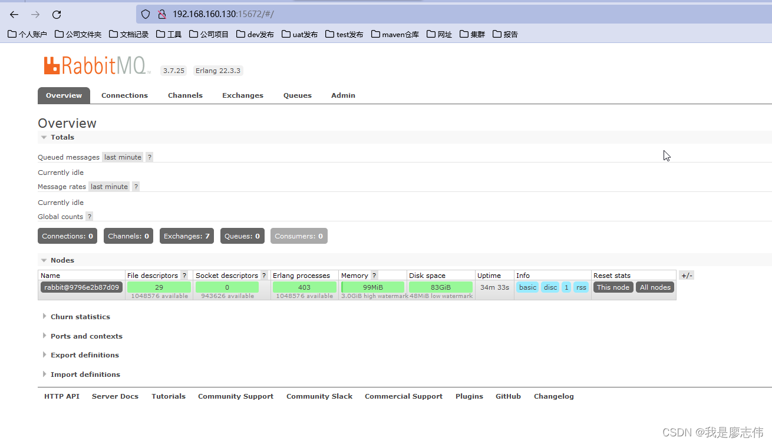Open the Changelog footer link

click(x=554, y=396)
